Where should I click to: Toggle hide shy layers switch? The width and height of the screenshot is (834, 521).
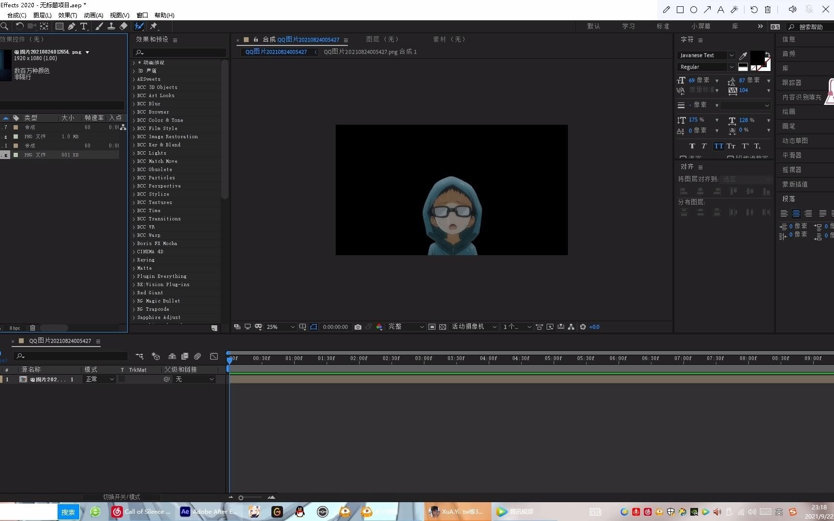pyautogui.click(x=172, y=356)
